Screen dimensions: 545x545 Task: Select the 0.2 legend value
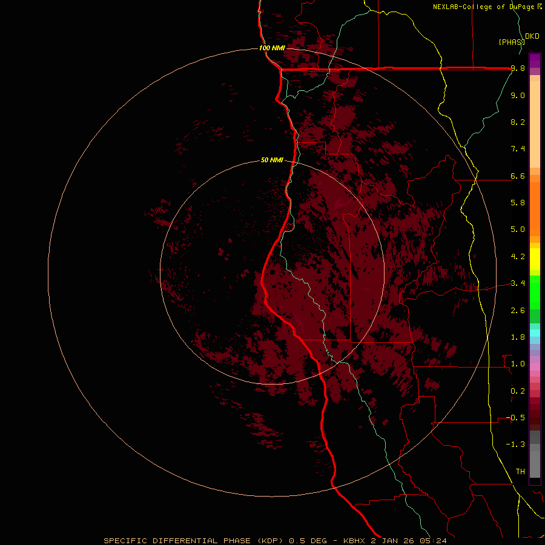[518, 391]
